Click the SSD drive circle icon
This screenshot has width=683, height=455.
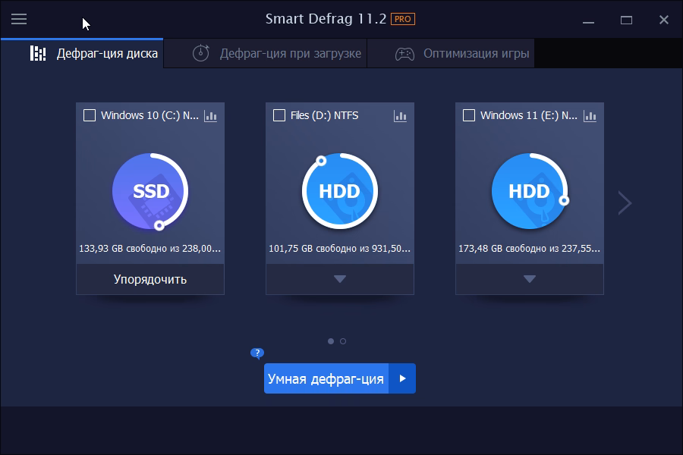(150, 191)
